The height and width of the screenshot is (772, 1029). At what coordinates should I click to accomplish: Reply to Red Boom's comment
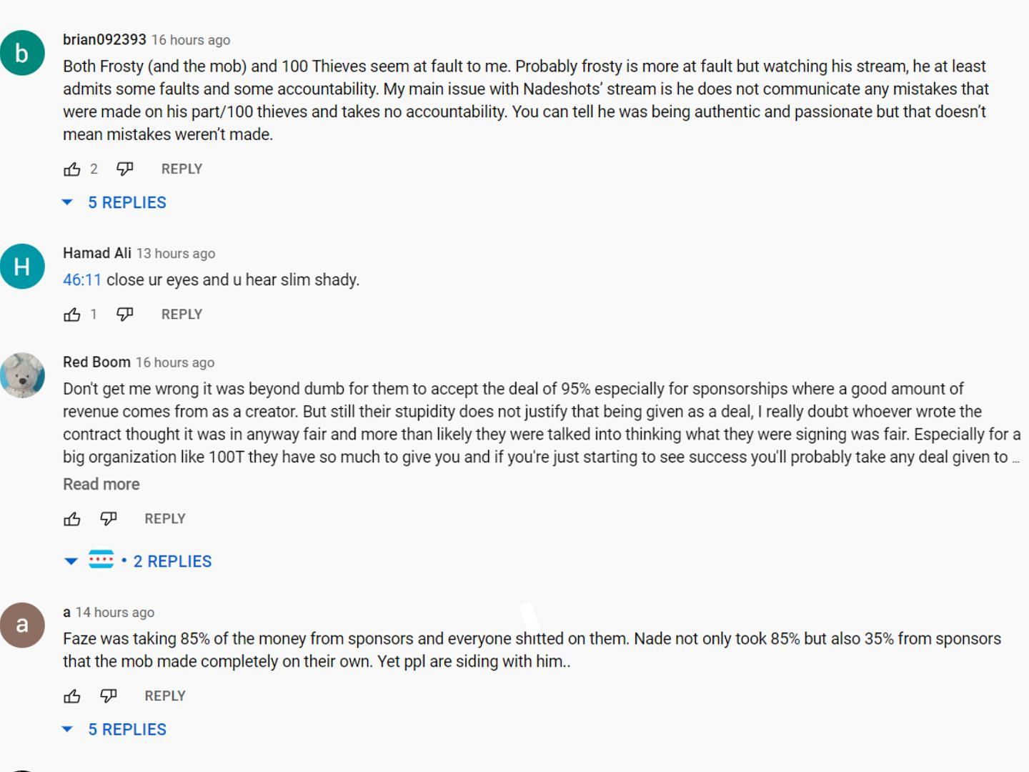click(165, 519)
